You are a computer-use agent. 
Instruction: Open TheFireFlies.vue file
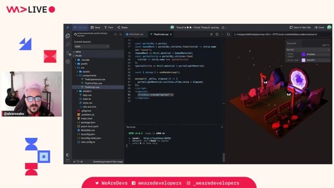click(x=93, y=84)
